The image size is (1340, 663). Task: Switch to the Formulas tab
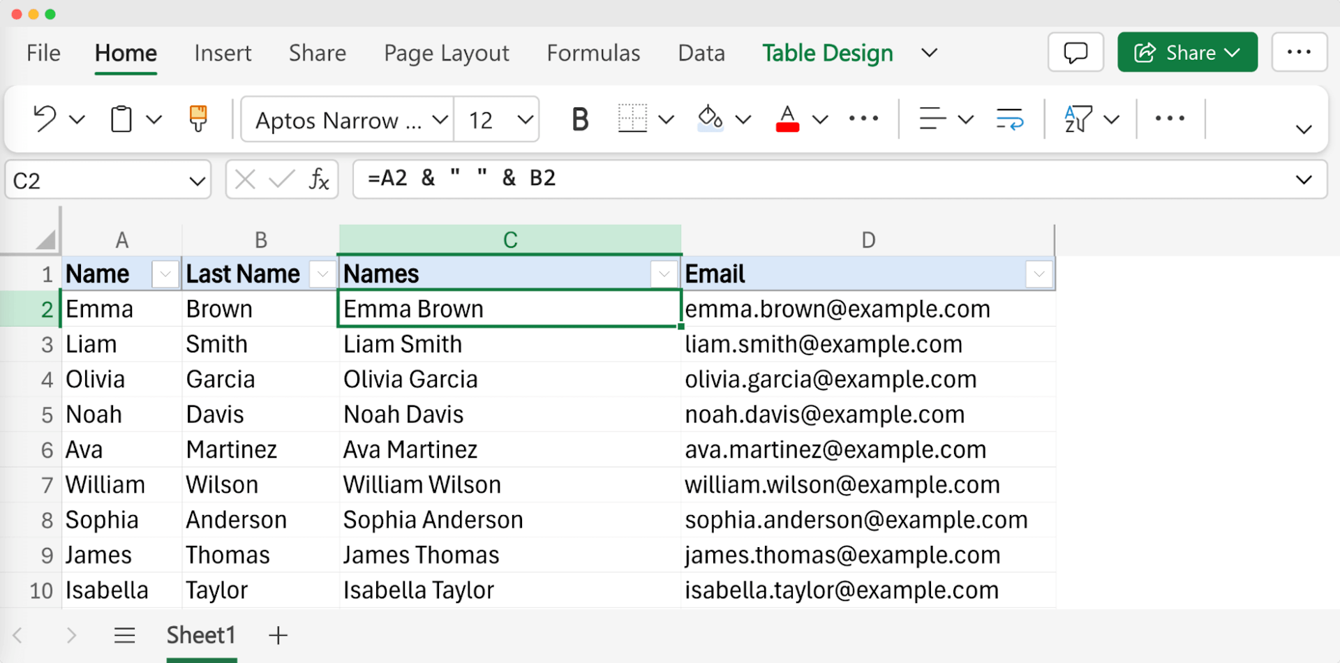click(593, 52)
